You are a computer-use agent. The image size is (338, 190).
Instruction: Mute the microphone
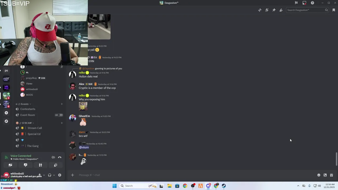40,175
